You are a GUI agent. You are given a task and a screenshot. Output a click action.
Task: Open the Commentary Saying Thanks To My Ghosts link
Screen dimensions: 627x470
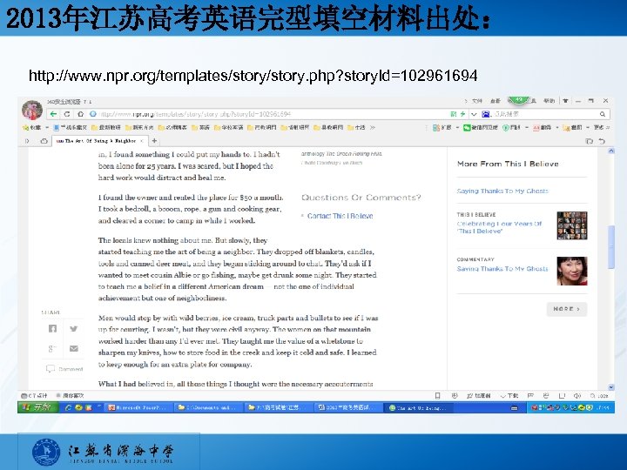[502, 269]
